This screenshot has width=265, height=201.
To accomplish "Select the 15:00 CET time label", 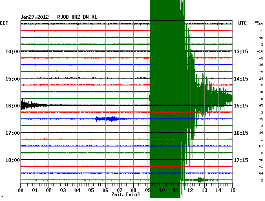I will point(13,79).
